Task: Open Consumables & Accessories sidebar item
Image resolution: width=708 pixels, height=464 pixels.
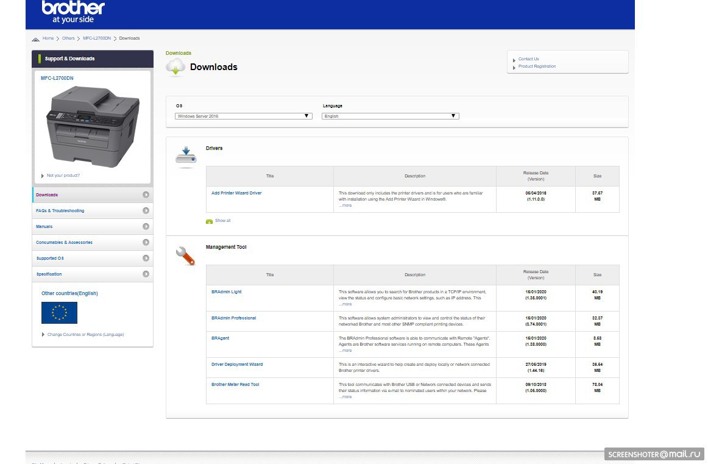Action: pyautogui.click(x=93, y=242)
